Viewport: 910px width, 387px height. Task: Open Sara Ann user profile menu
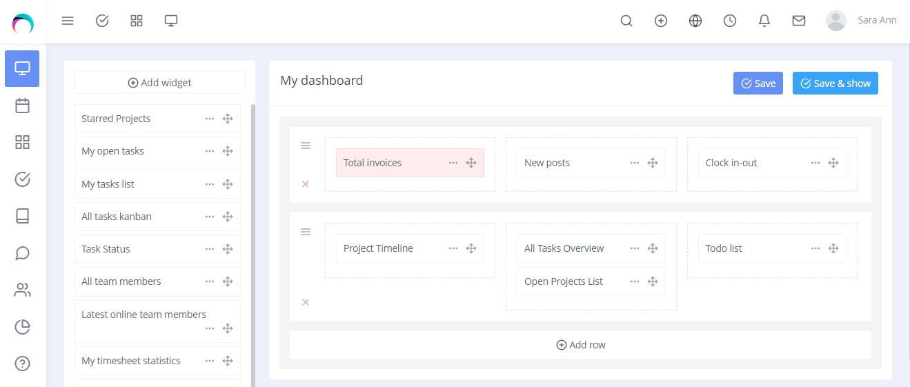(862, 21)
